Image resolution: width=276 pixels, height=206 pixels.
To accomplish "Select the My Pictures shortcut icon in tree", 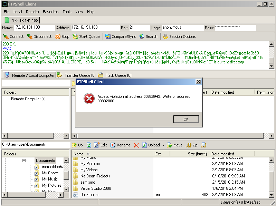I will click(x=37, y=185).
